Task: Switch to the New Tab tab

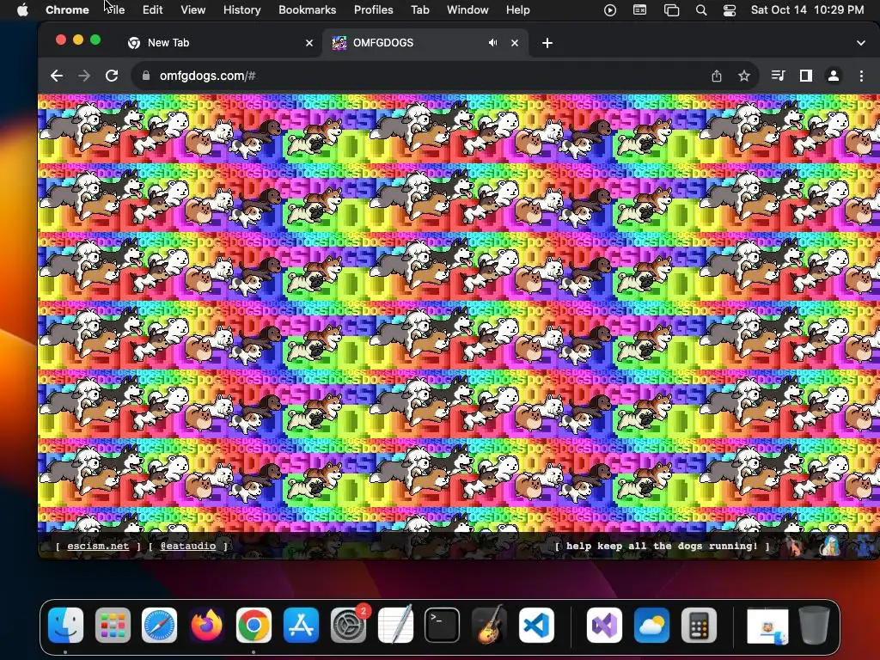Action: (x=220, y=43)
